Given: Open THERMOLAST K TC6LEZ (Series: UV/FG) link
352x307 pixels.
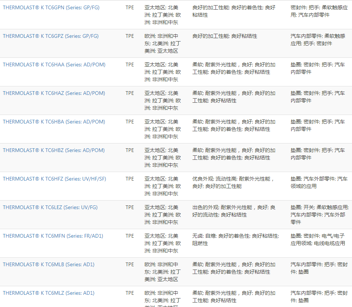Looking at the screenshot, I should [50, 207].
